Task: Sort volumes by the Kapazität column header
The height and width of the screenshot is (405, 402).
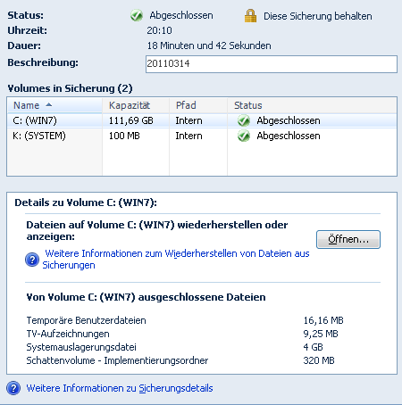Action: point(136,105)
